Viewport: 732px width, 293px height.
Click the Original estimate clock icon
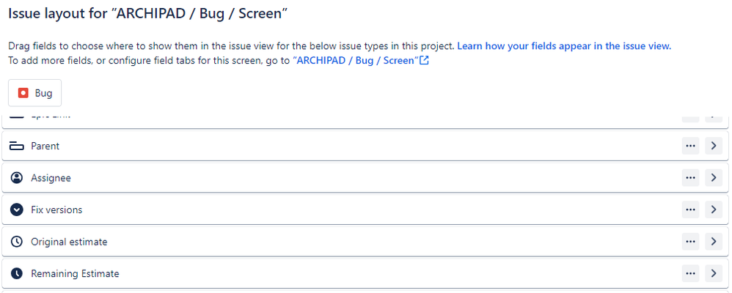point(17,242)
